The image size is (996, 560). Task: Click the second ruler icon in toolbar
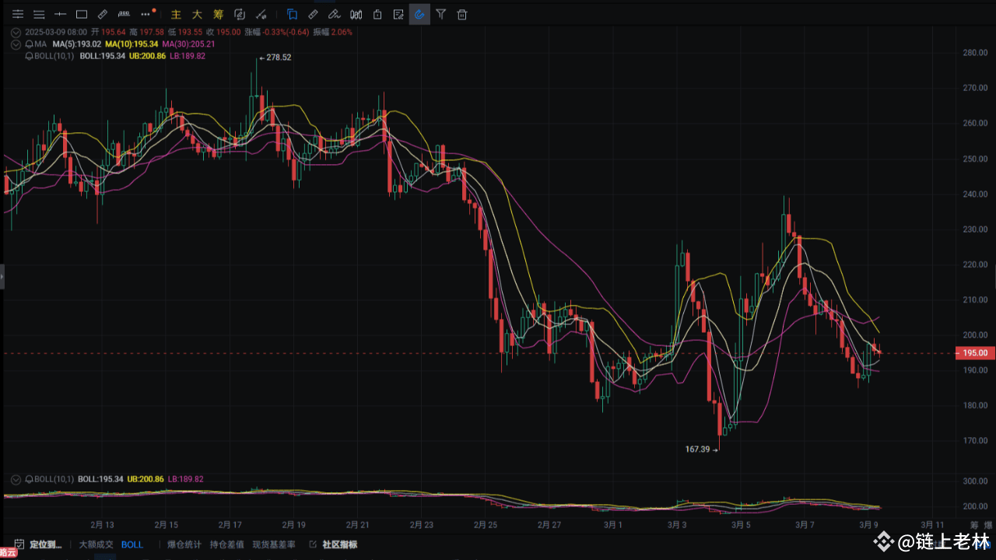(313, 14)
